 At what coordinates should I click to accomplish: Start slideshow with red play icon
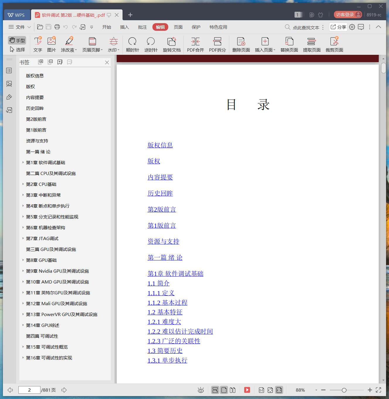tap(247, 390)
